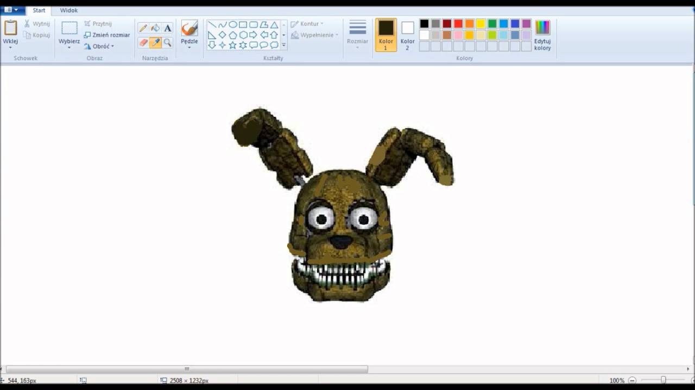
Task: Choose the Oval shape
Action: 232,25
